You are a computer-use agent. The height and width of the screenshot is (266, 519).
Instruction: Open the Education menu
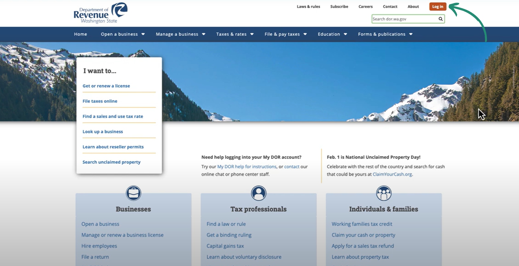tap(329, 34)
